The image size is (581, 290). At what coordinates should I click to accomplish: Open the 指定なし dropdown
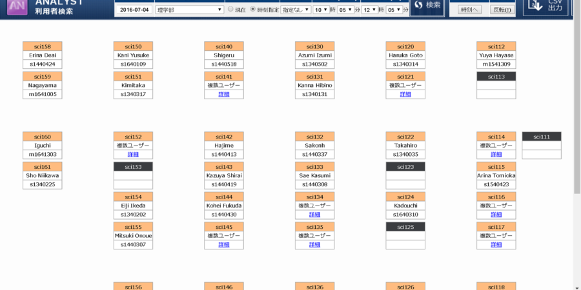296,10
